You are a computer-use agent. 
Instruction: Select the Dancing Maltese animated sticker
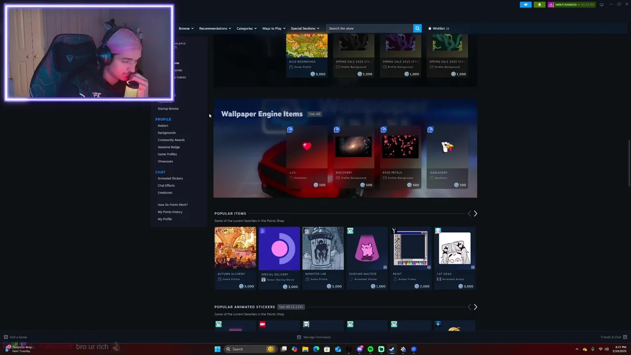(367, 258)
